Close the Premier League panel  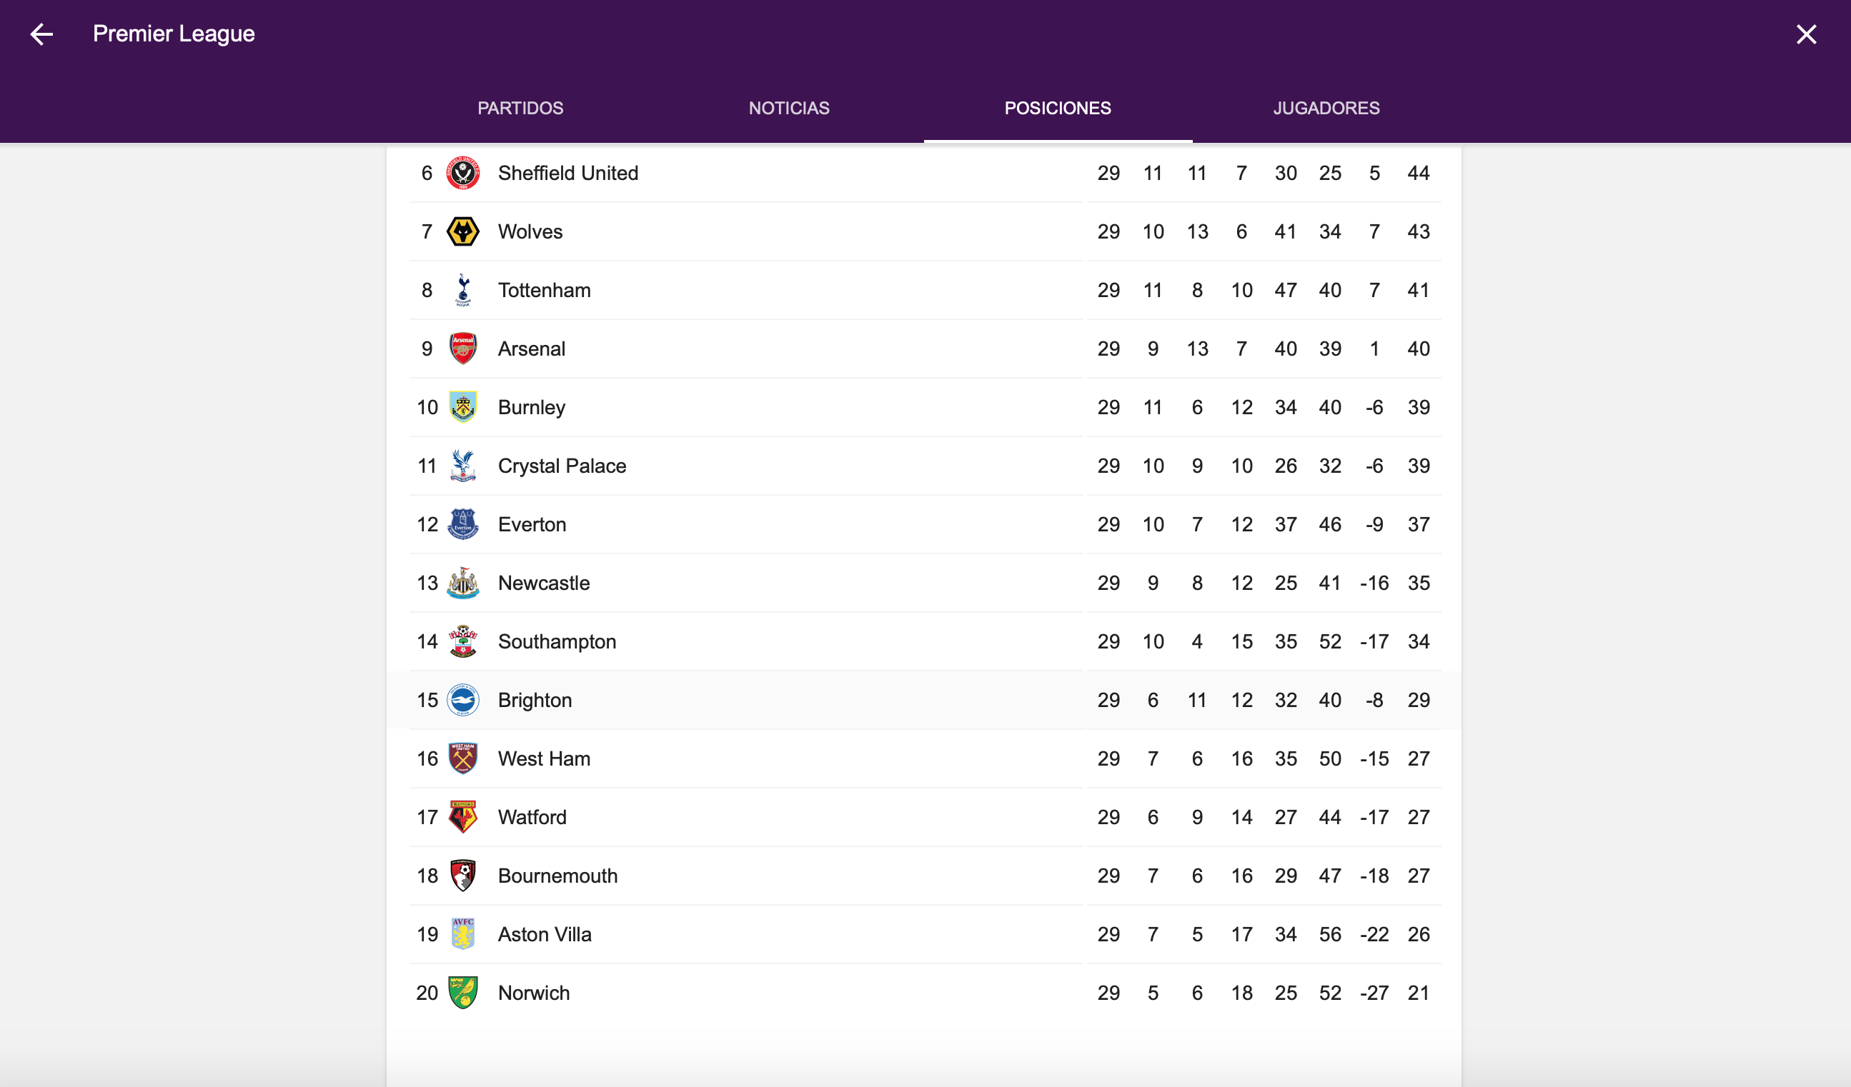[1806, 34]
